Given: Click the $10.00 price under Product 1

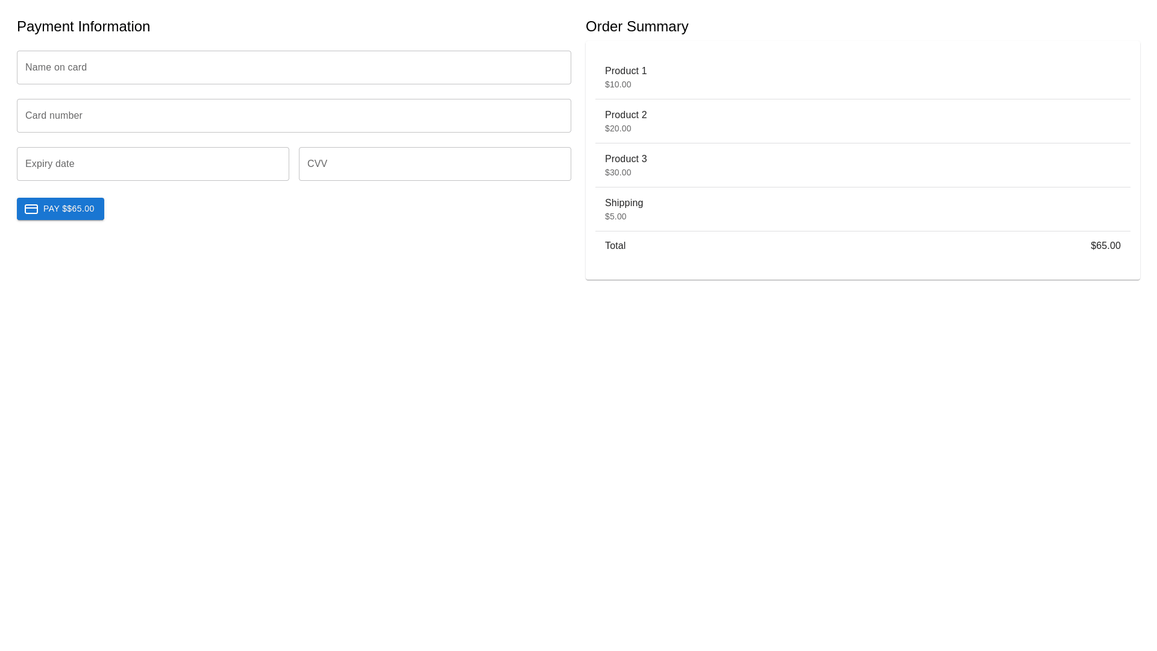Looking at the screenshot, I should pyautogui.click(x=618, y=85).
